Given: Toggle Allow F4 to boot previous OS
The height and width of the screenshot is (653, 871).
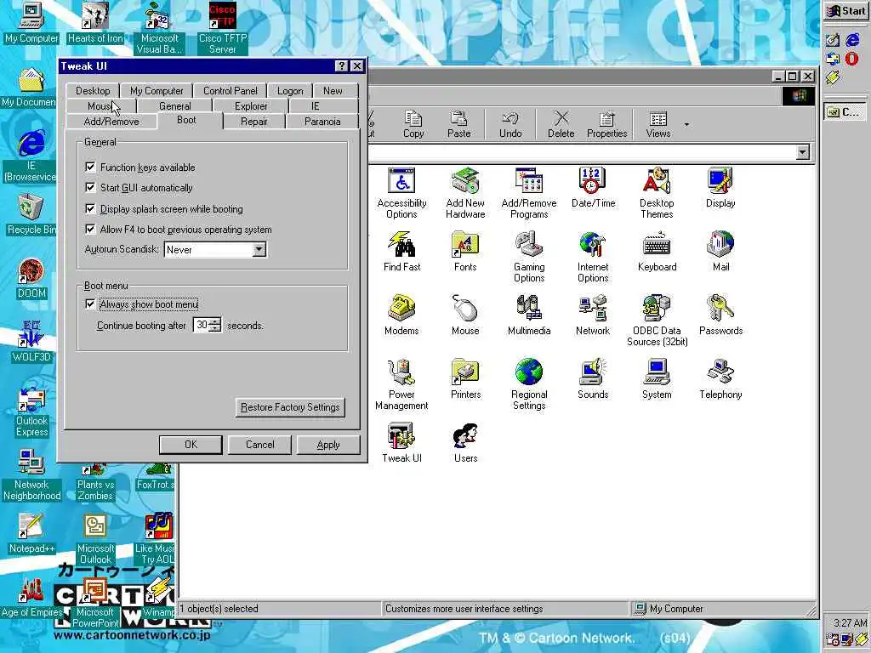Looking at the screenshot, I should [x=90, y=229].
